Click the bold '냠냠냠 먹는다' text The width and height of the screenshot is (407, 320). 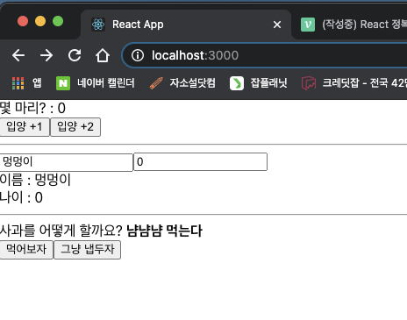coord(164,231)
